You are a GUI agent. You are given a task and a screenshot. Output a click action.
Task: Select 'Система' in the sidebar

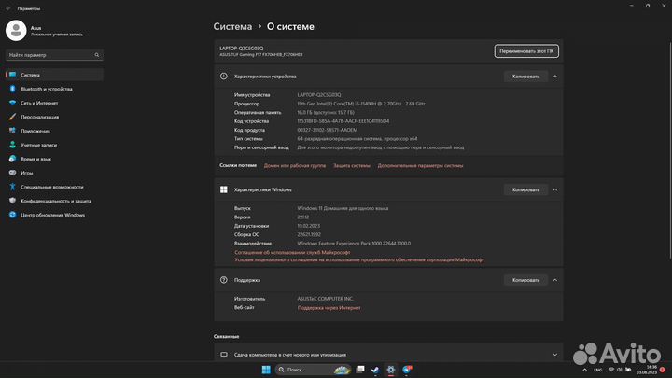[54, 75]
